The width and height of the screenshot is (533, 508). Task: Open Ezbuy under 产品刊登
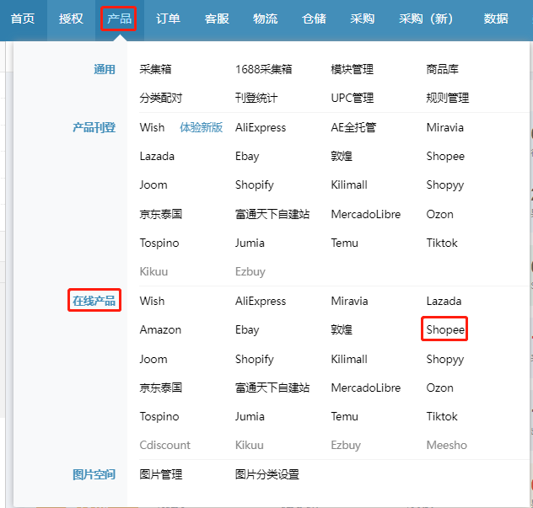click(x=250, y=272)
